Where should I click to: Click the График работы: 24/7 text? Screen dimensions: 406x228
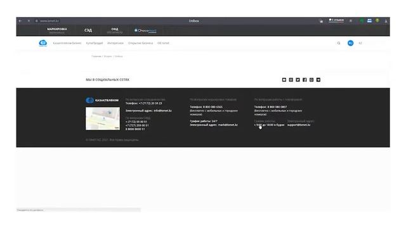204,121
